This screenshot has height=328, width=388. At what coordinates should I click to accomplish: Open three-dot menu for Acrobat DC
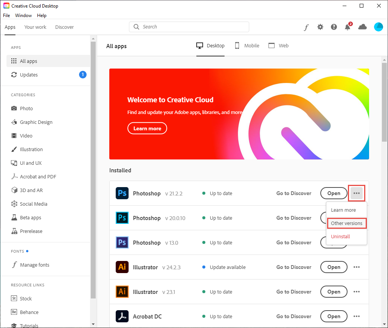(356, 316)
